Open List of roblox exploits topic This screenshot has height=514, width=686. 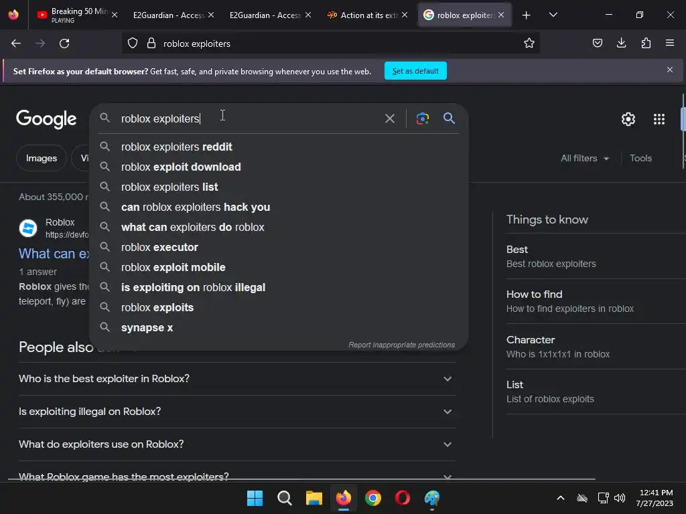point(596,392)
